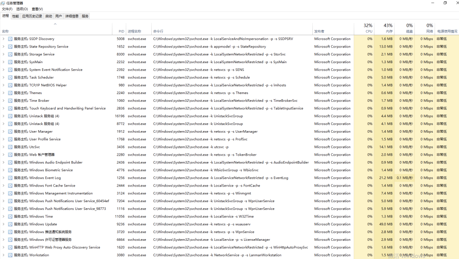Open the 文件(F) menu
Screen dimensions: 459x259
click(7, 9)
